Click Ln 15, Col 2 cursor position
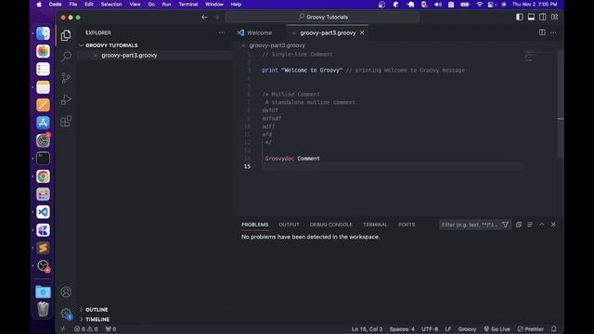 [x=368, y=329]
